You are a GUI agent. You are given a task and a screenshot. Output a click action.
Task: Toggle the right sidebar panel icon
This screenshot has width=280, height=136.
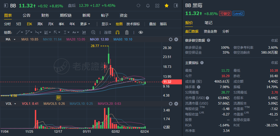pyautogui.click(x=176, y=5)
